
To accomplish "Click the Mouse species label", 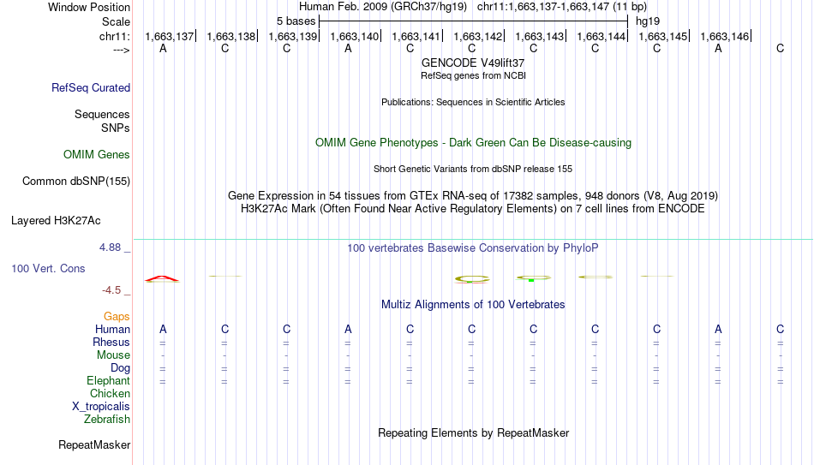I will pyautogui.click(x=114, y=355).
